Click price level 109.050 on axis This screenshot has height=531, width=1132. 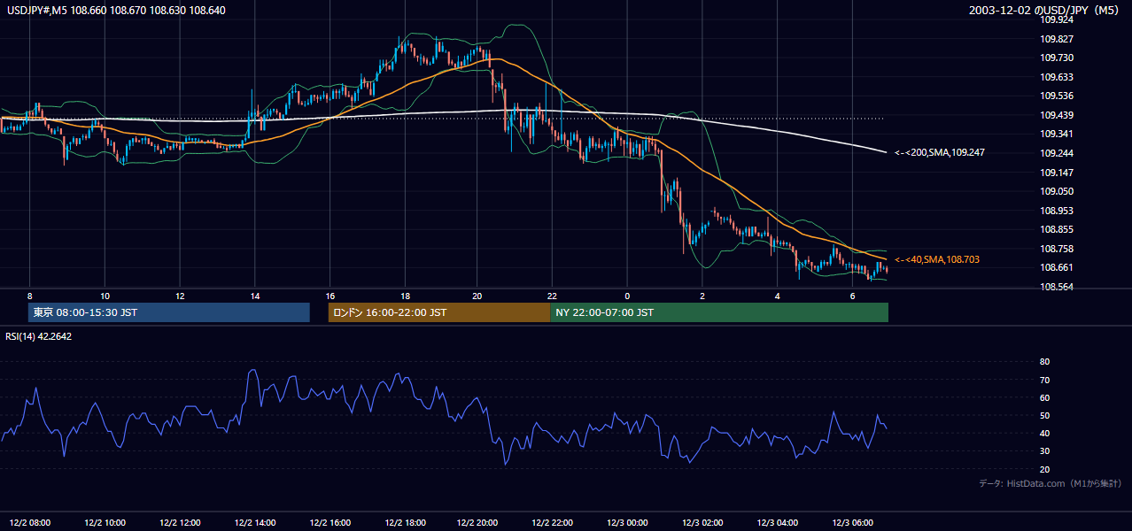1058,191
